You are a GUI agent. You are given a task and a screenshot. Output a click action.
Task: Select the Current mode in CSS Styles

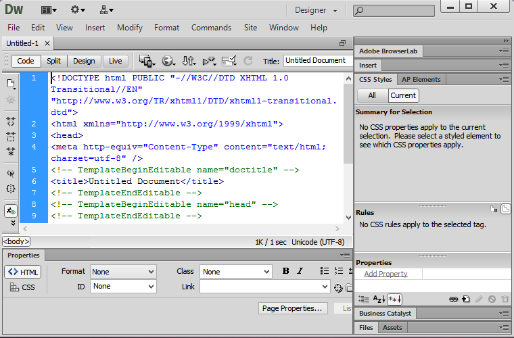[403, 95]
